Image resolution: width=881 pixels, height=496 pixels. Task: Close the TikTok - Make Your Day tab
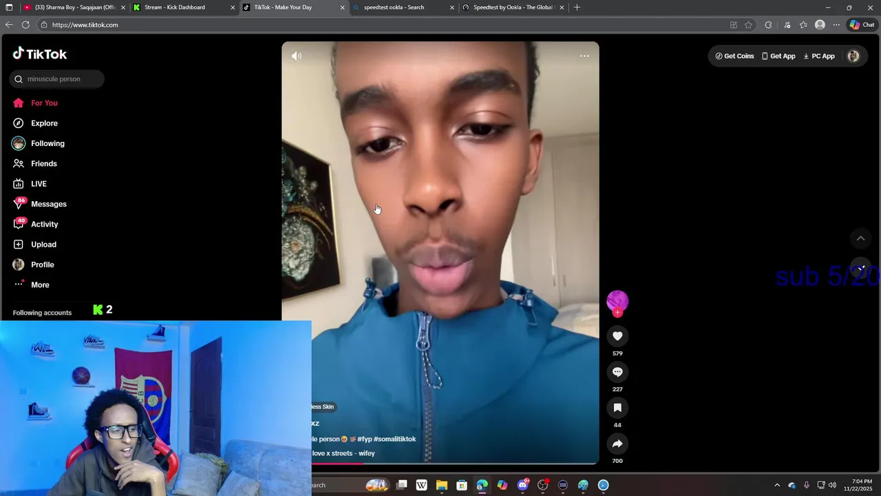[x=342, y=8]
